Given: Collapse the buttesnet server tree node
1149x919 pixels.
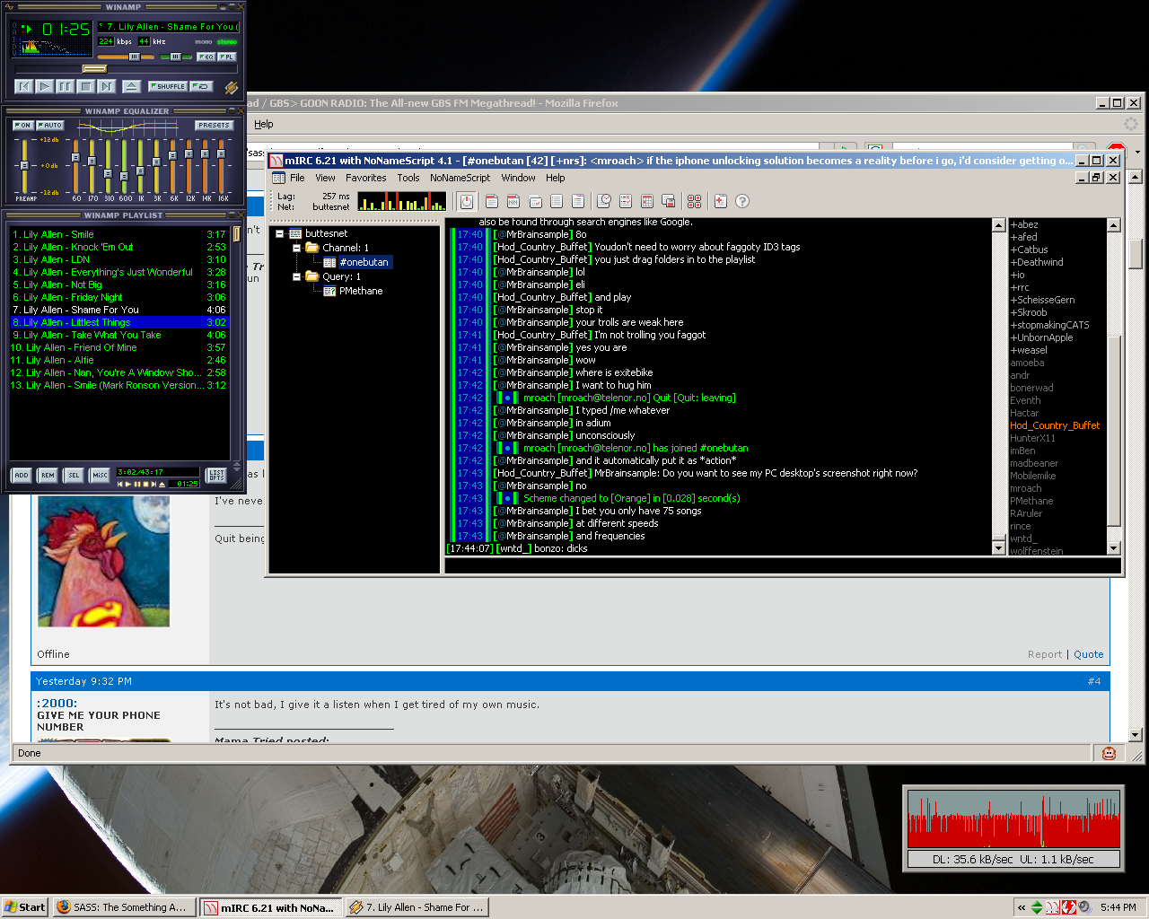Looking at the screenshot, I should pyautogui.click(x=279, y=233).
